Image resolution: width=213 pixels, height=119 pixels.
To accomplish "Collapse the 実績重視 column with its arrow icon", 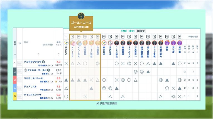I will 123,37.
